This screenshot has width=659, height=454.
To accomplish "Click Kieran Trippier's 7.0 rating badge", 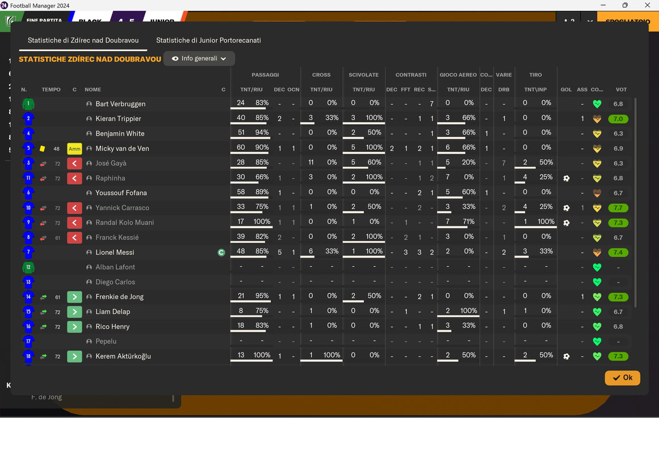I will [x=618, y=119].
